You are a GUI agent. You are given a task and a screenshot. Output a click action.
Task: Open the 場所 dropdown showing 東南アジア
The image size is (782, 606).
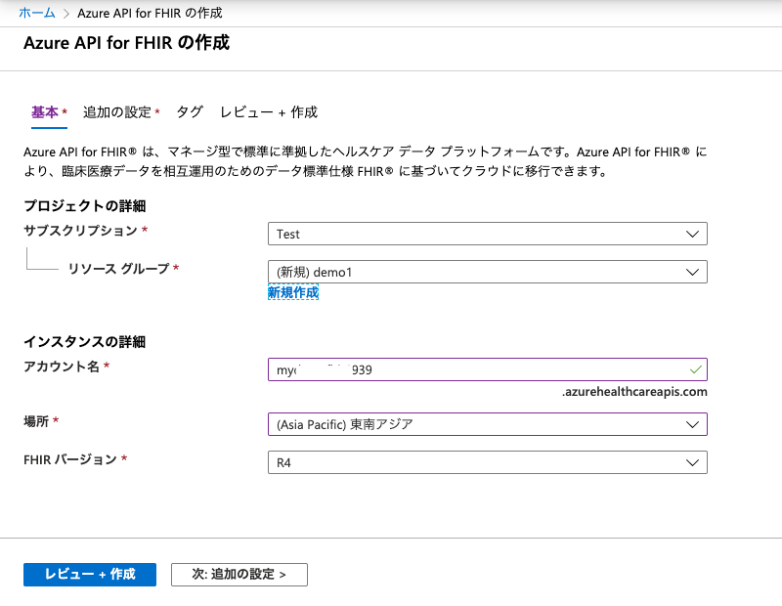coord(487,424)
